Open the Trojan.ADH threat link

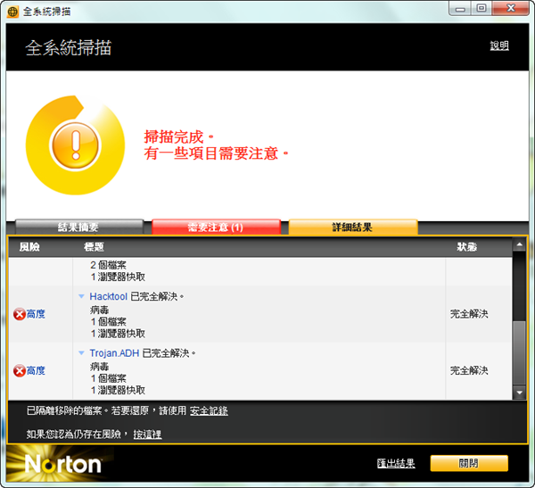coord(114,353)
